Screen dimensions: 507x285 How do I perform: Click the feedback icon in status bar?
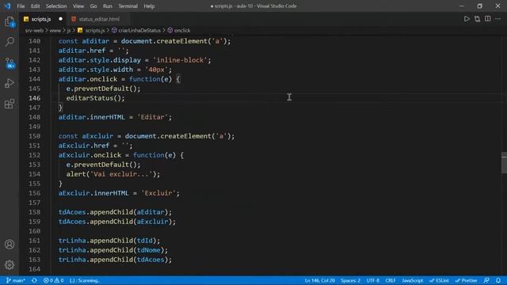pyautogui.click(x=486, y=280)
